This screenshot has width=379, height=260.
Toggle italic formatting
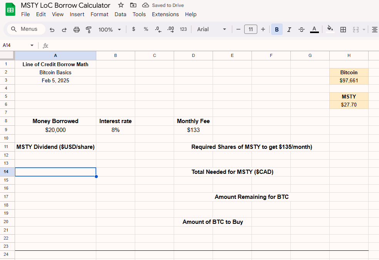(289, 30)
